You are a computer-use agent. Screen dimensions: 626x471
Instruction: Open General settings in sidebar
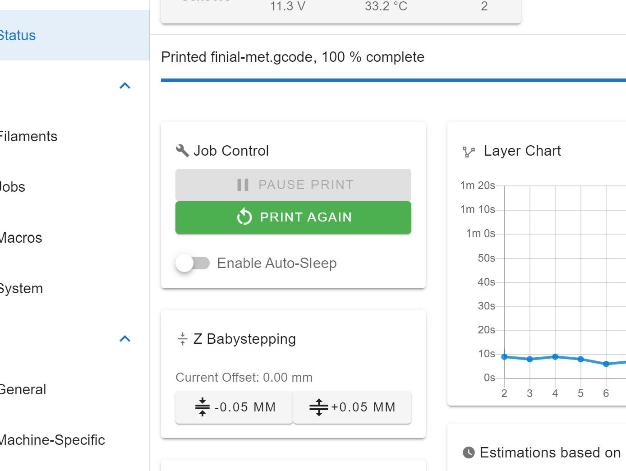(23, 389)
